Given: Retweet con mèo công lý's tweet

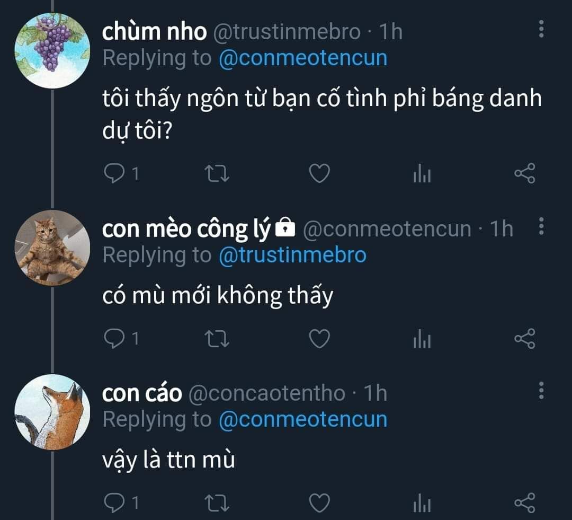Looking at the screenshot, I should [217, 339].
